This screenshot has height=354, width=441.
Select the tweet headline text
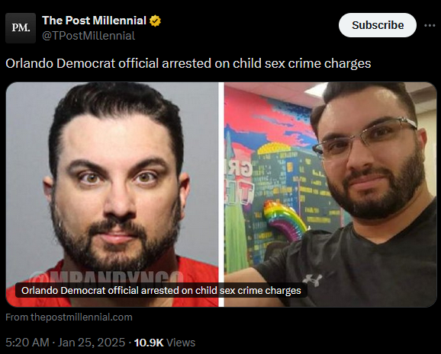(188, 63)
